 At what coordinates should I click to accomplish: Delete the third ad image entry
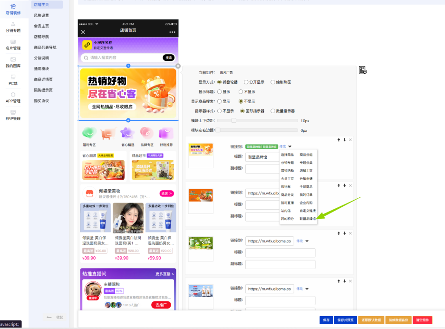(350, 233)
